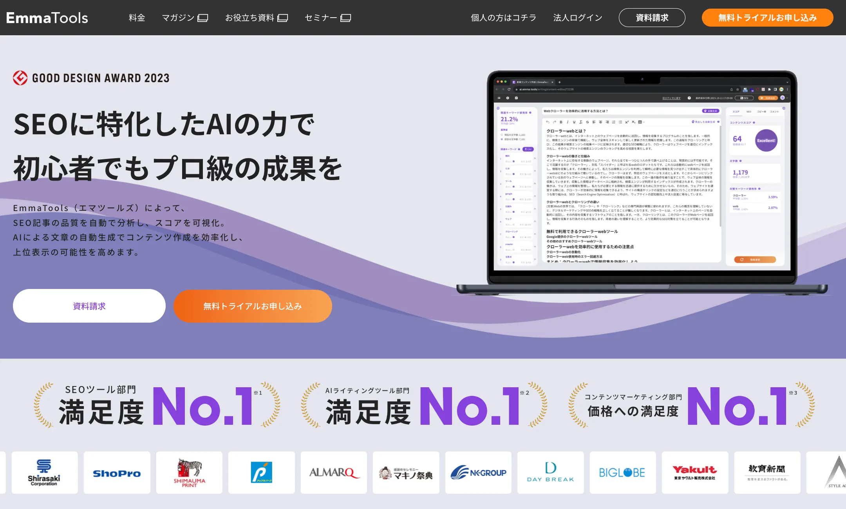The image size is (846, 509).
Task: Click the external-window icon beside セミナー
Action: coord(346,18)
